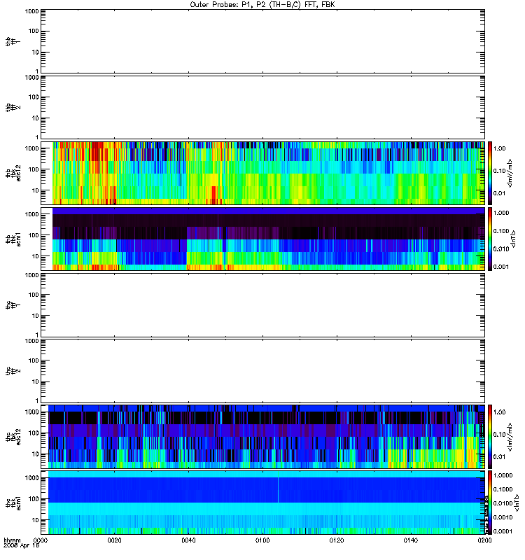525x560 pixels.
Task: Click the 0120 time tick label
Action: (x=337, y=540)
